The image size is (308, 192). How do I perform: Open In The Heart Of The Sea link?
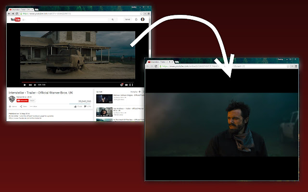128,120
